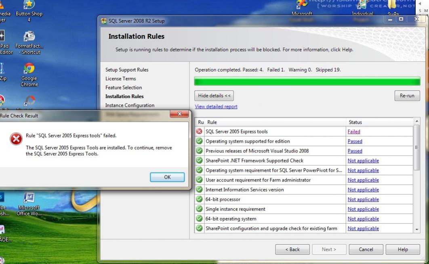This screenshot has height=264, width=429.
Task: Click green check icon beside Single instance requirement
Action: pos(199,209)
